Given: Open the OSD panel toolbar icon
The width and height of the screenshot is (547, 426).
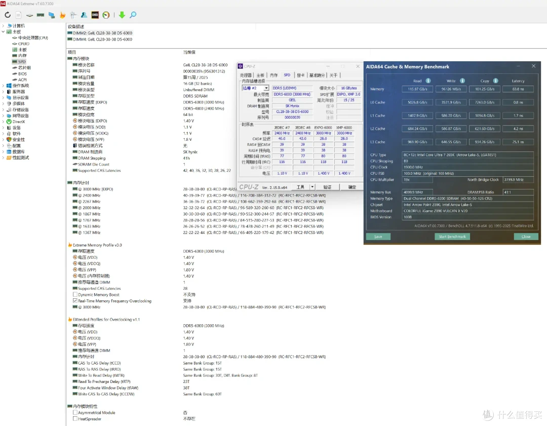Looking at the screenshot, I should pos(95,15).
